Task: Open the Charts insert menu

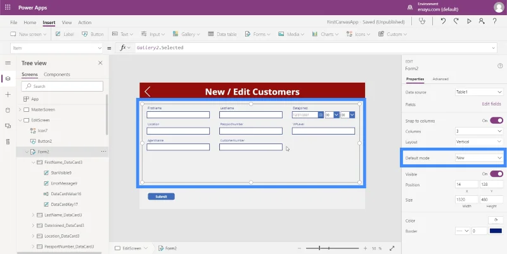Action: click(325, 34)
